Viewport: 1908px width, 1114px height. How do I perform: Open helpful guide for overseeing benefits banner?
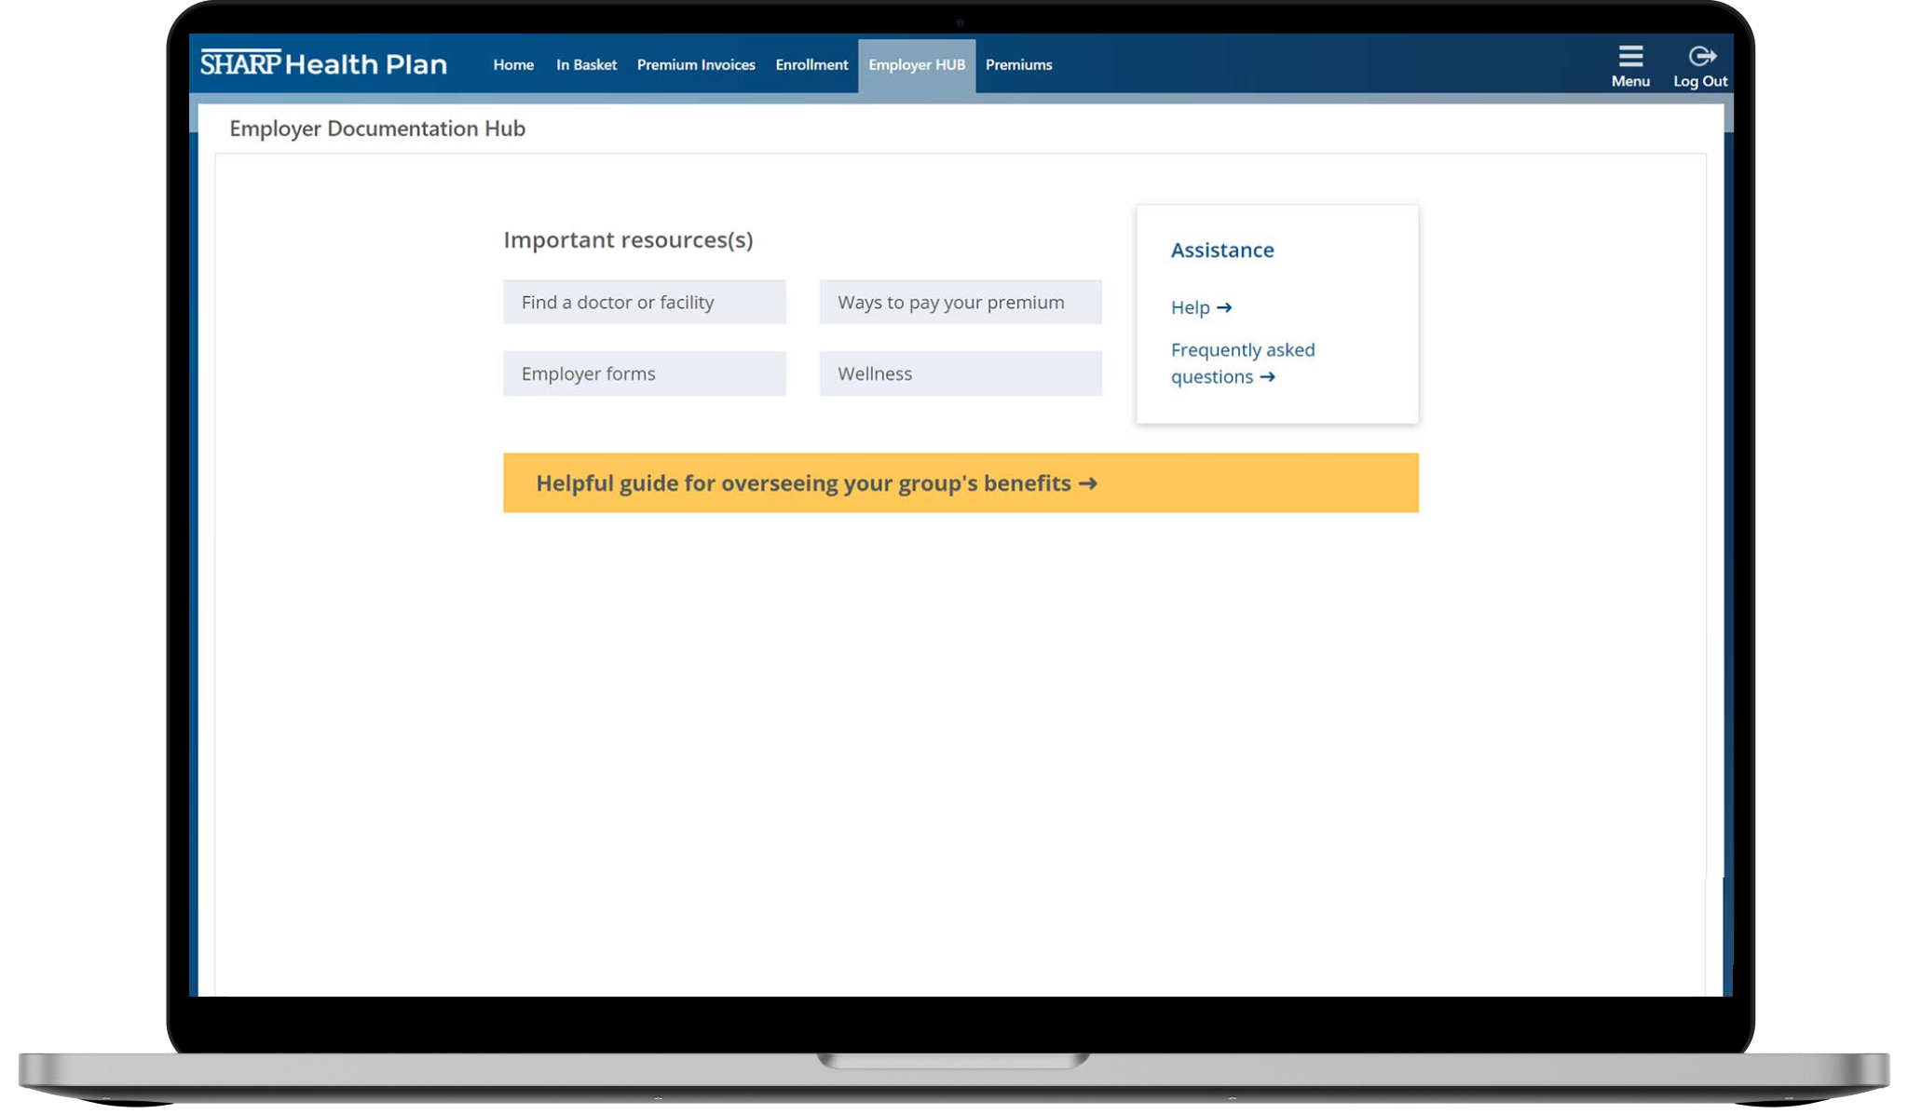pyautogui.click(x=801, y=483)
